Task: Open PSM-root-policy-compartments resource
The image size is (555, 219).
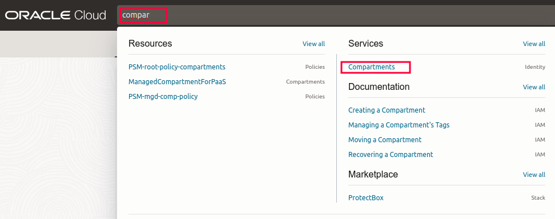Action: [176, 67]
